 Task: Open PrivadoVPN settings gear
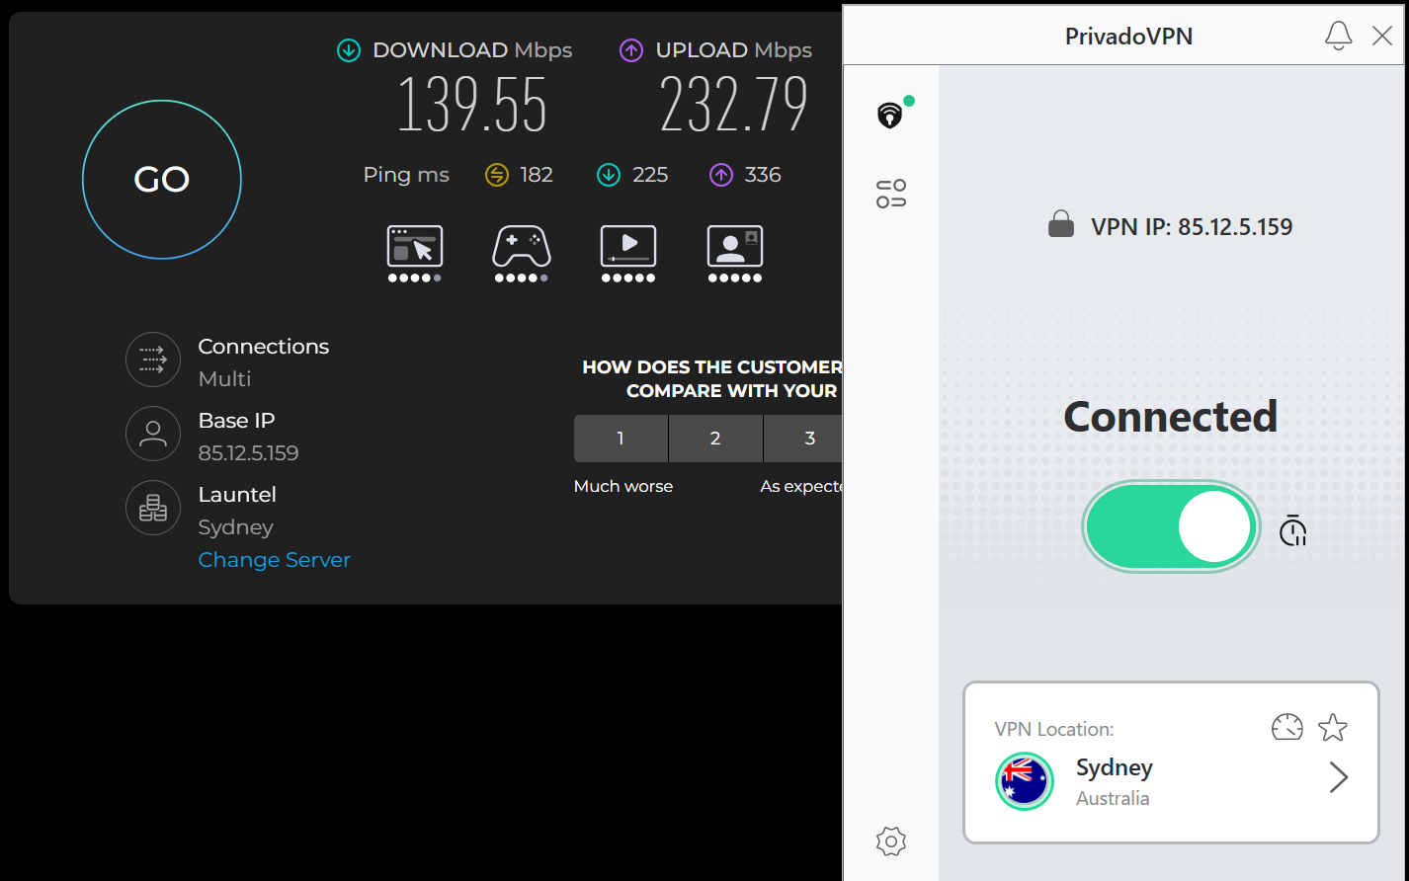891,841
